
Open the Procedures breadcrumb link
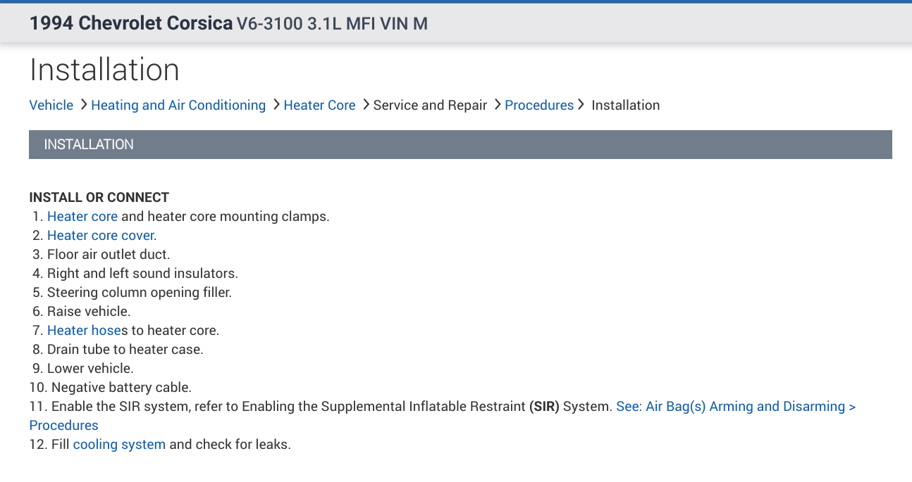pos(539,106)
